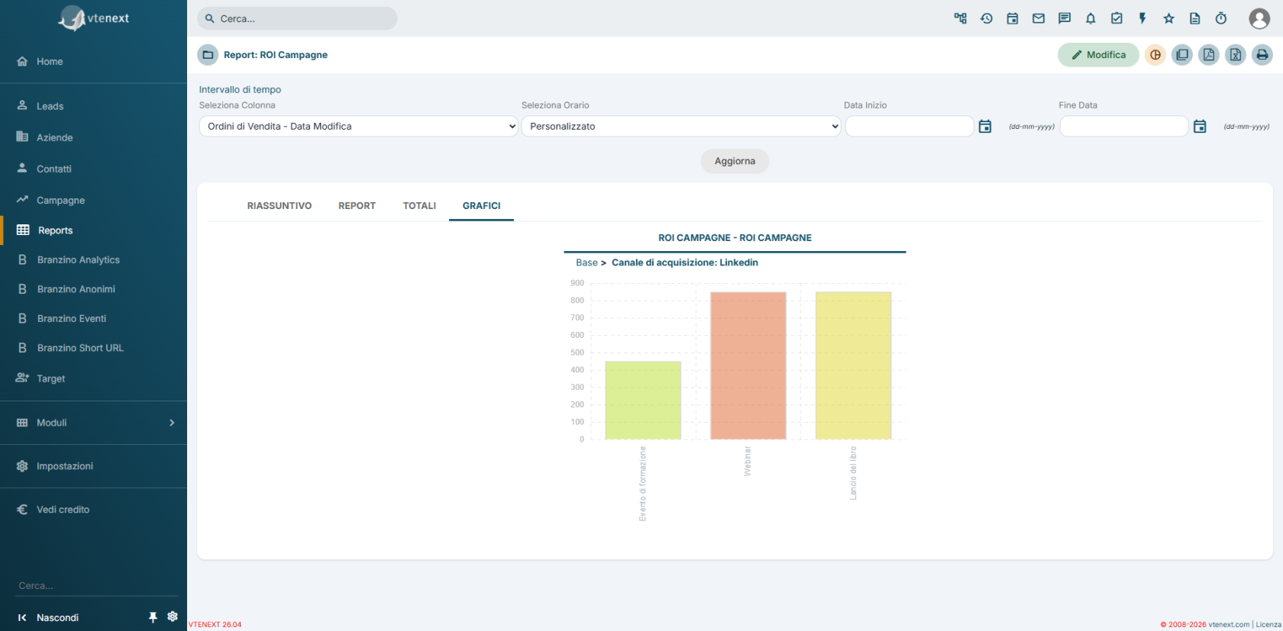1283x631 pixels.
Task: Export report to Excel icon
Action: pyautogui.click(x=1236, y=55)
